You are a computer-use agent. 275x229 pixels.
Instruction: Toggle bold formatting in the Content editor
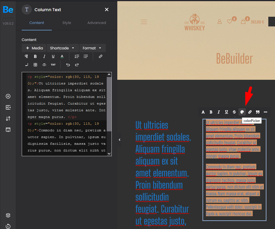[35, 56]
